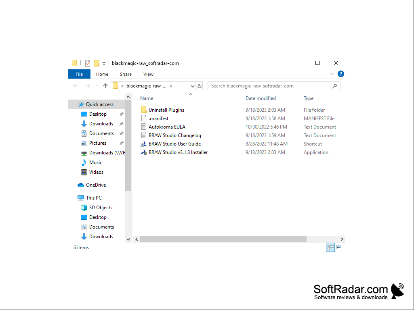Open the View ribbon tab
Viewport: 414px width, 310px height.
pyautogui.click(x=148, y=74)
